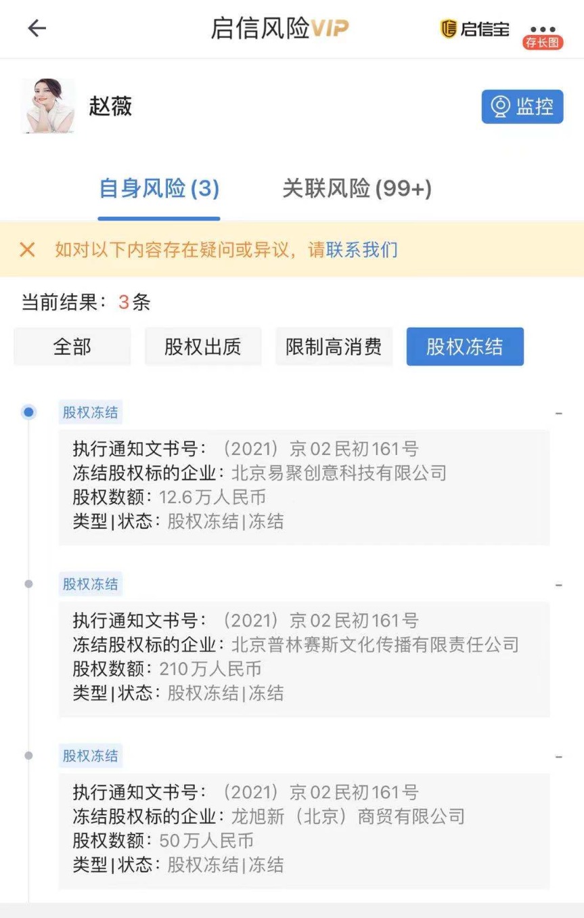Screen dimensions: 584x918
Task: Open the 北京易聚创意科技有限公司 record card
Action: pyautogui.click(x=304, y=487)
